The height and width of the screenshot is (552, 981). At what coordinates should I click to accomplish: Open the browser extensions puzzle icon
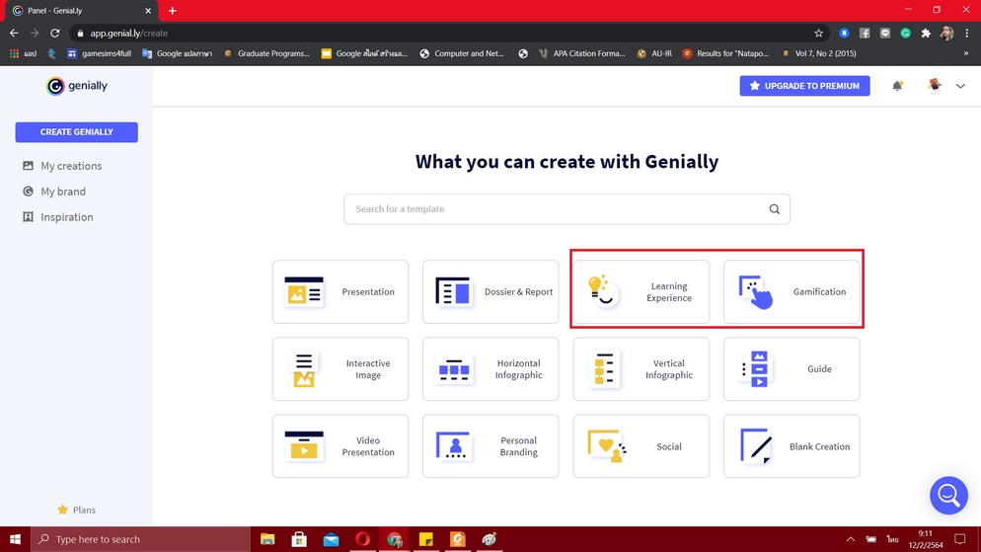tap(926, 34)
